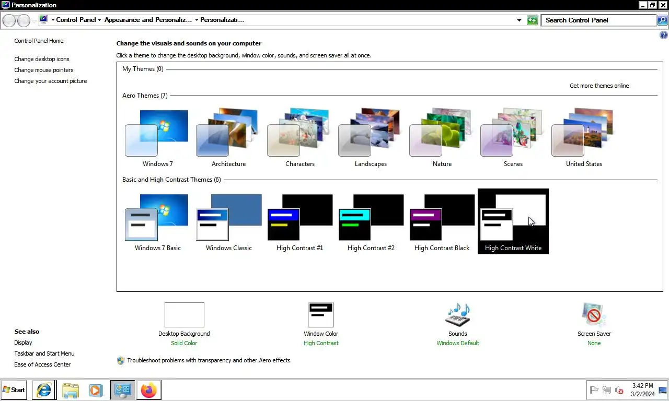Select High Contrast #1 theme

click(299, 222)
